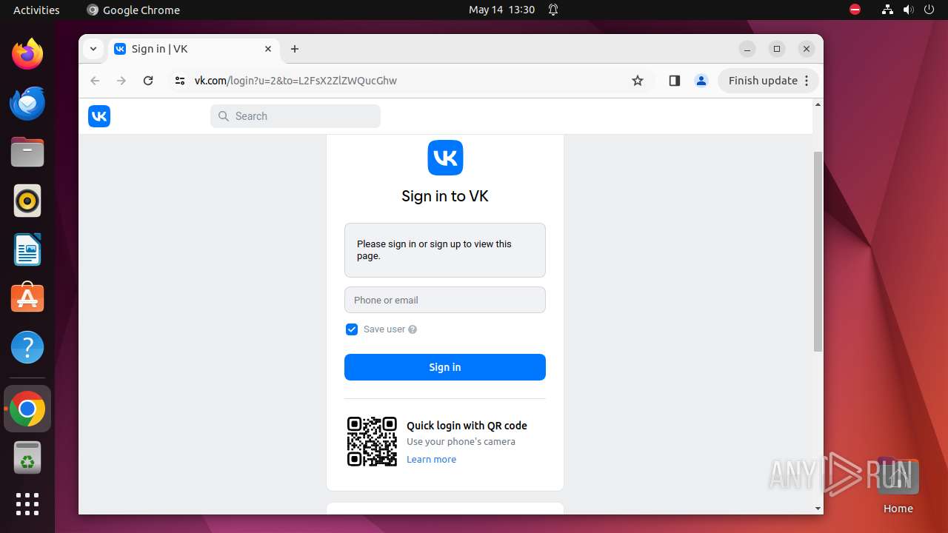The width and height of the screenshot is (948, 533).
Task: Expand the tab search dropdown arrow
Action: tap(93, 49)
